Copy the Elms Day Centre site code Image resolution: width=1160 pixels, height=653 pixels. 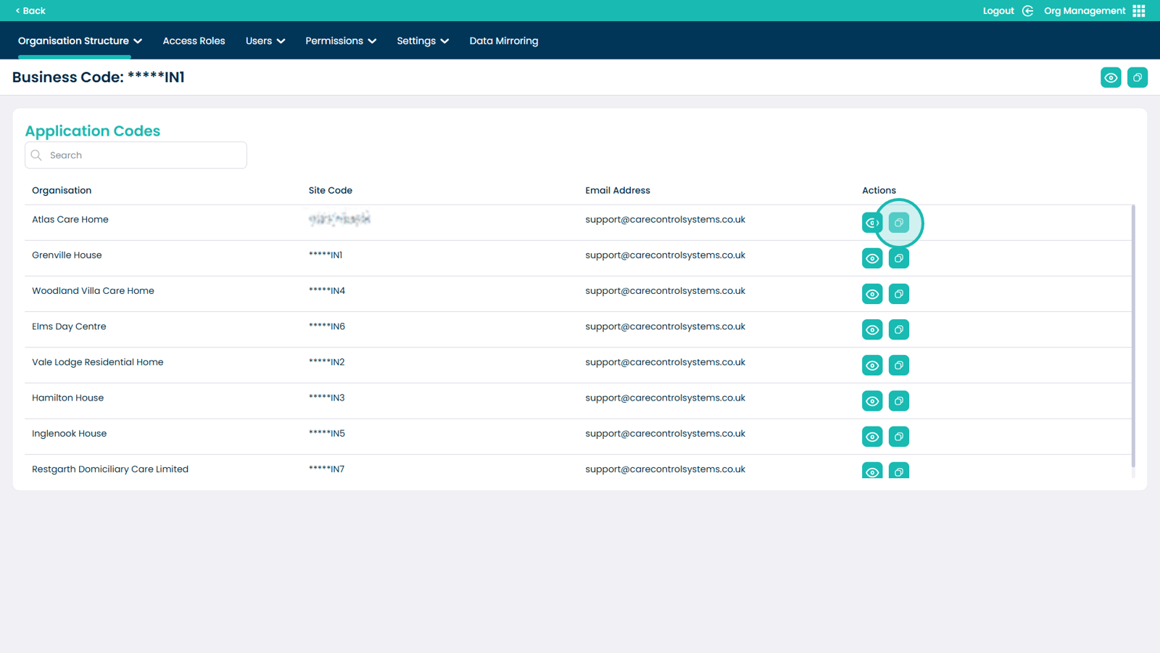[898, 329]
